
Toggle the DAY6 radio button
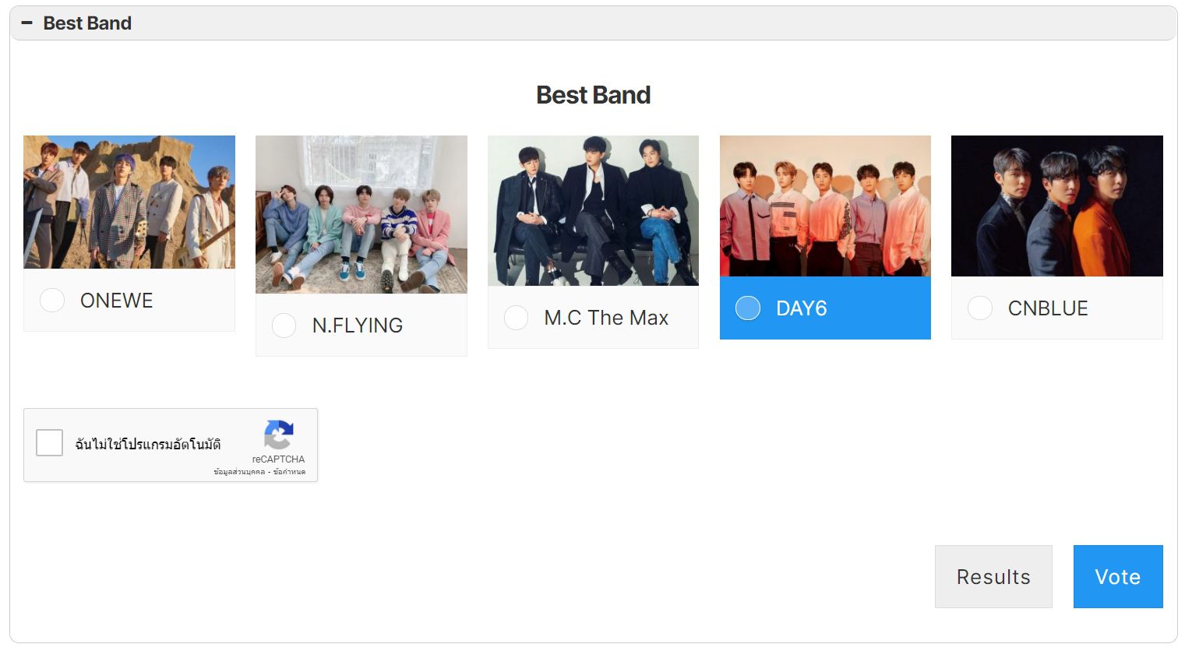748,308
